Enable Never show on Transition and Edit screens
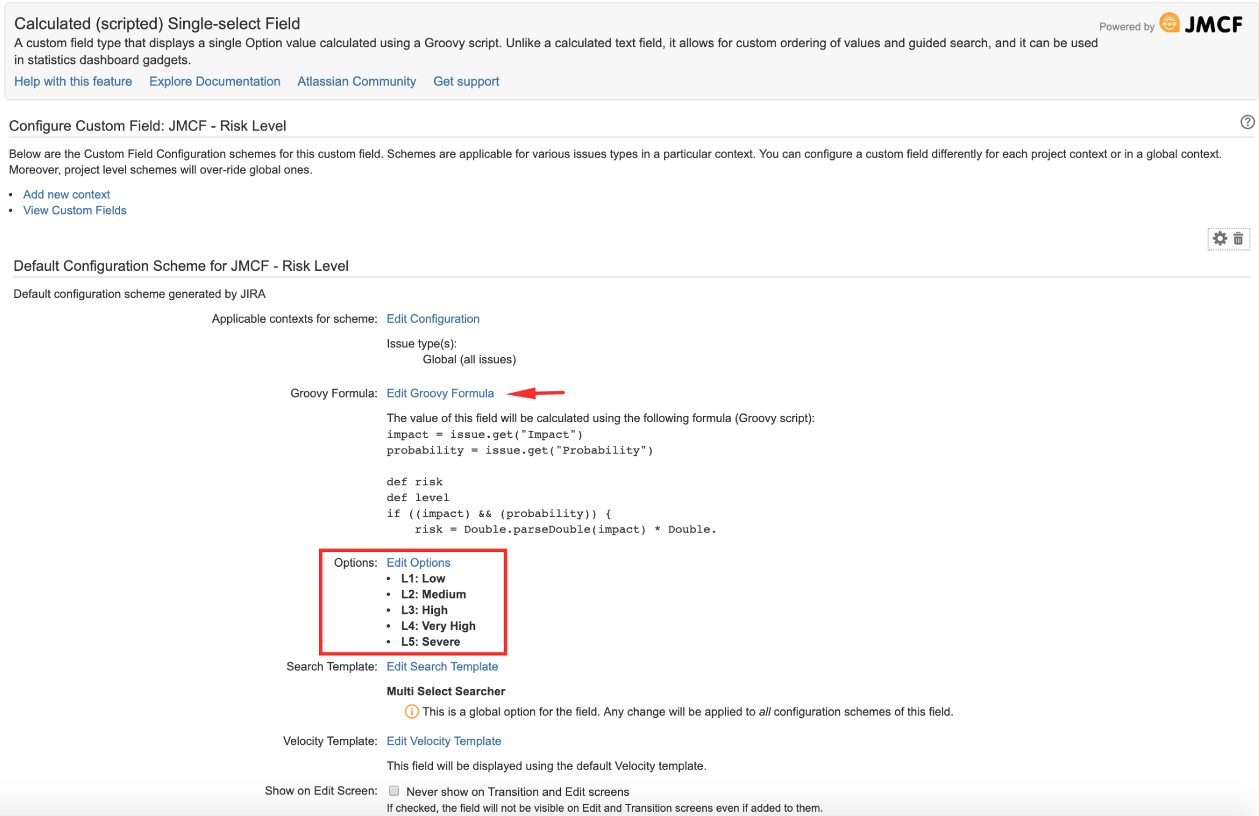The height and width of the screenshot is (816, 1259). click(394, 791)
